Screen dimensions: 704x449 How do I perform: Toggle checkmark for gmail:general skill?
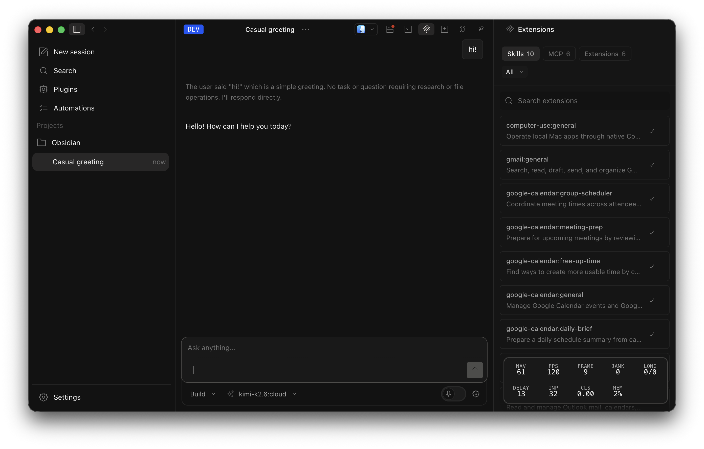pyautogui.click(x=652, y=165)
